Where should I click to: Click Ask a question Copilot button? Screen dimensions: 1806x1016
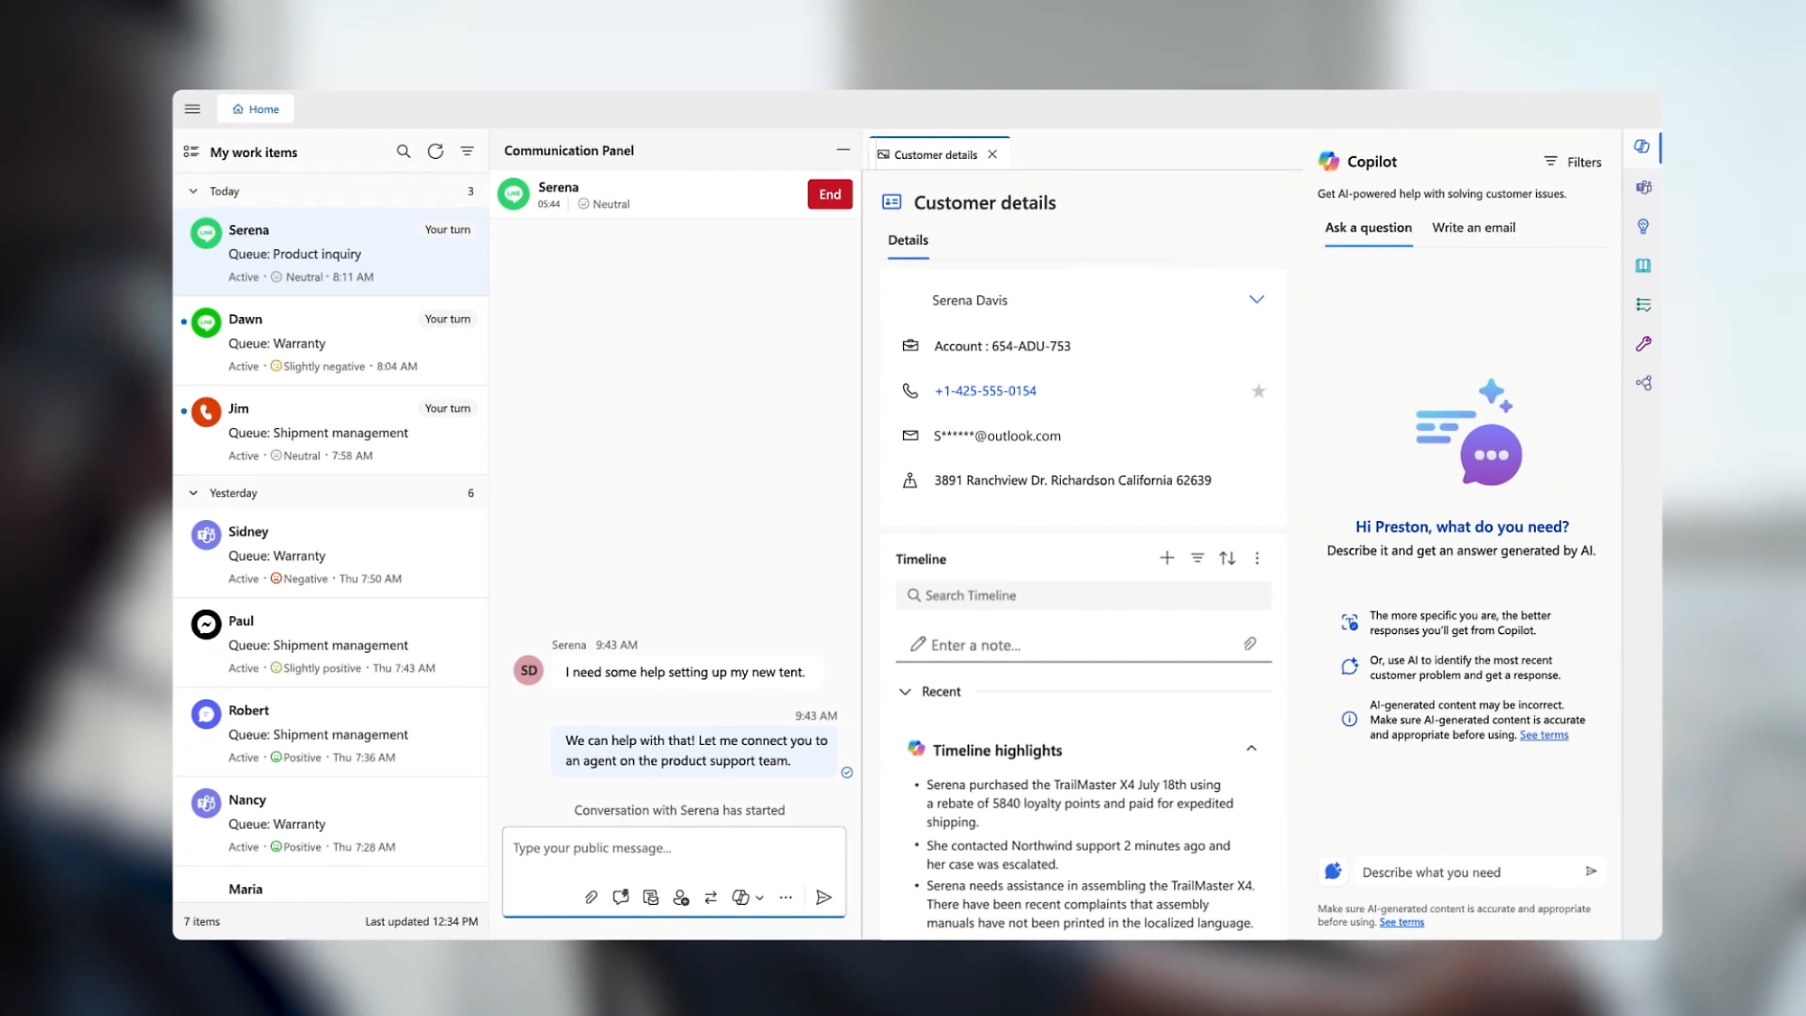pyautogui.click(x=1368, y=227)
